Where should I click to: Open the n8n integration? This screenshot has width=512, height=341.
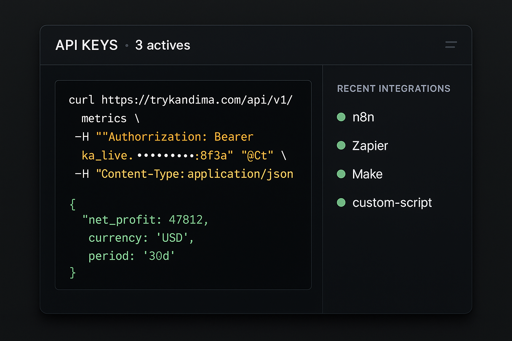click(363, 117)
